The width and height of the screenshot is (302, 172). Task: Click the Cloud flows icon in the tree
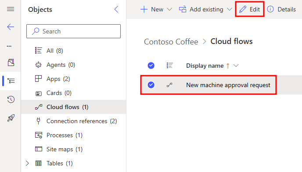click(x=39, y=107)
